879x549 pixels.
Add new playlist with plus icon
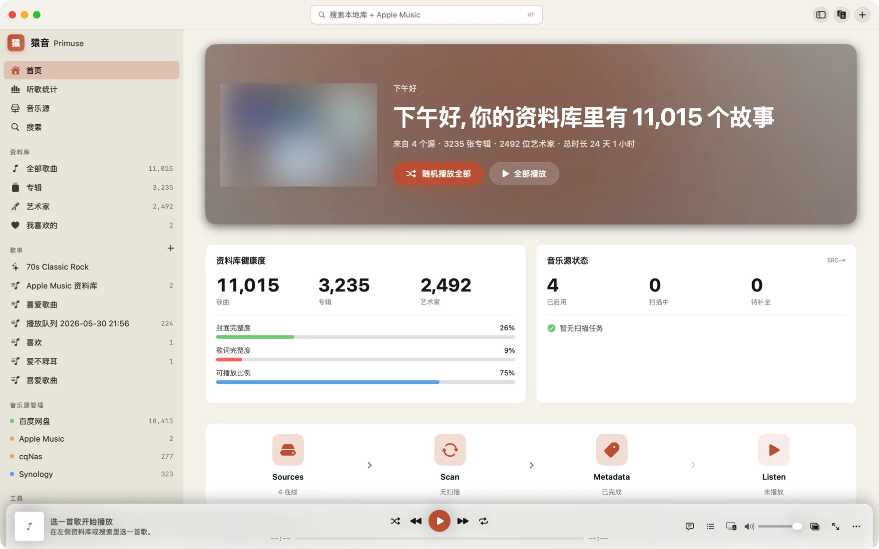pyautogui.click(x=171, y=249)
